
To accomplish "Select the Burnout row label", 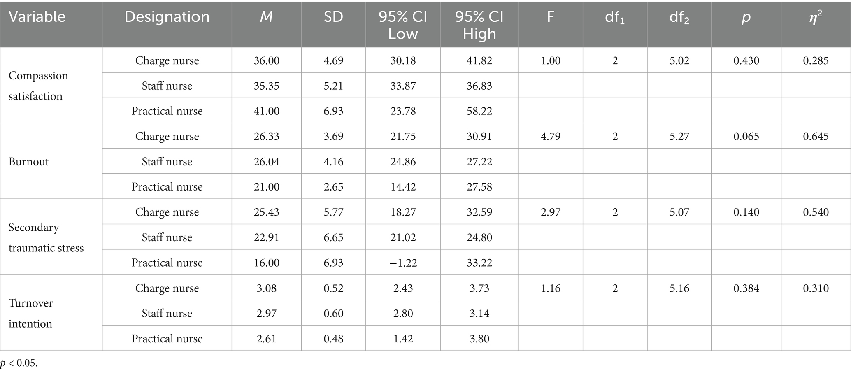I will click(x=28, y=161).
